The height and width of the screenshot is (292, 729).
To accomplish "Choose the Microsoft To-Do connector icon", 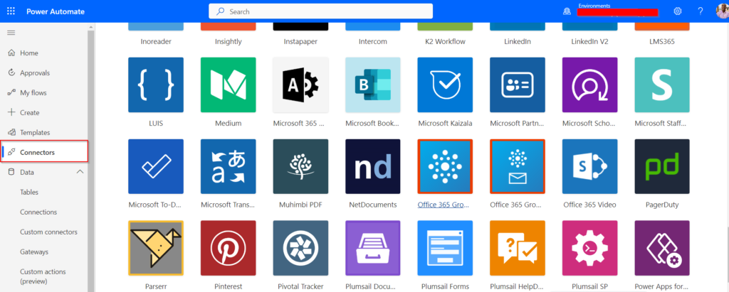I will click(x=156, y=166).
